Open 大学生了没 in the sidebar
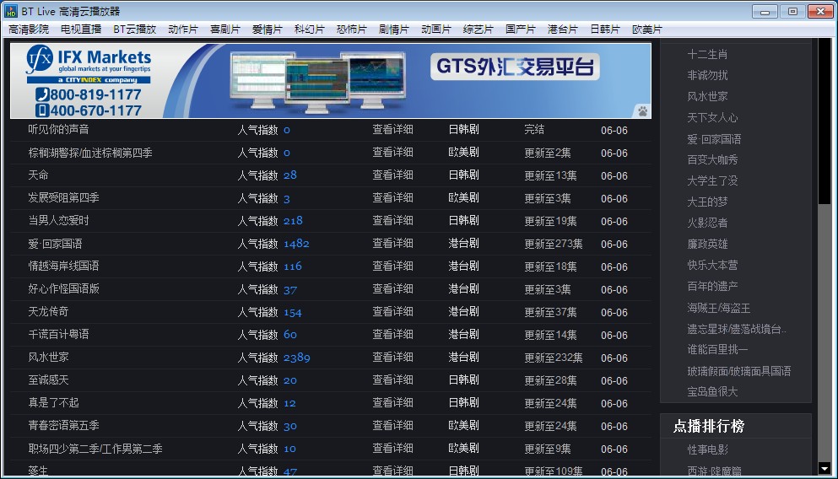Screen dimensions: 838x479 (712, 180)
